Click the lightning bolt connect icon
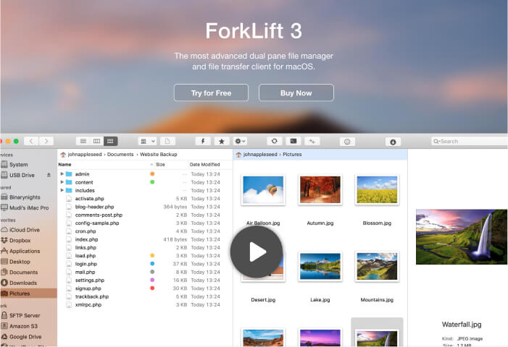The image size is (508, 347). (x=203, y=141)
